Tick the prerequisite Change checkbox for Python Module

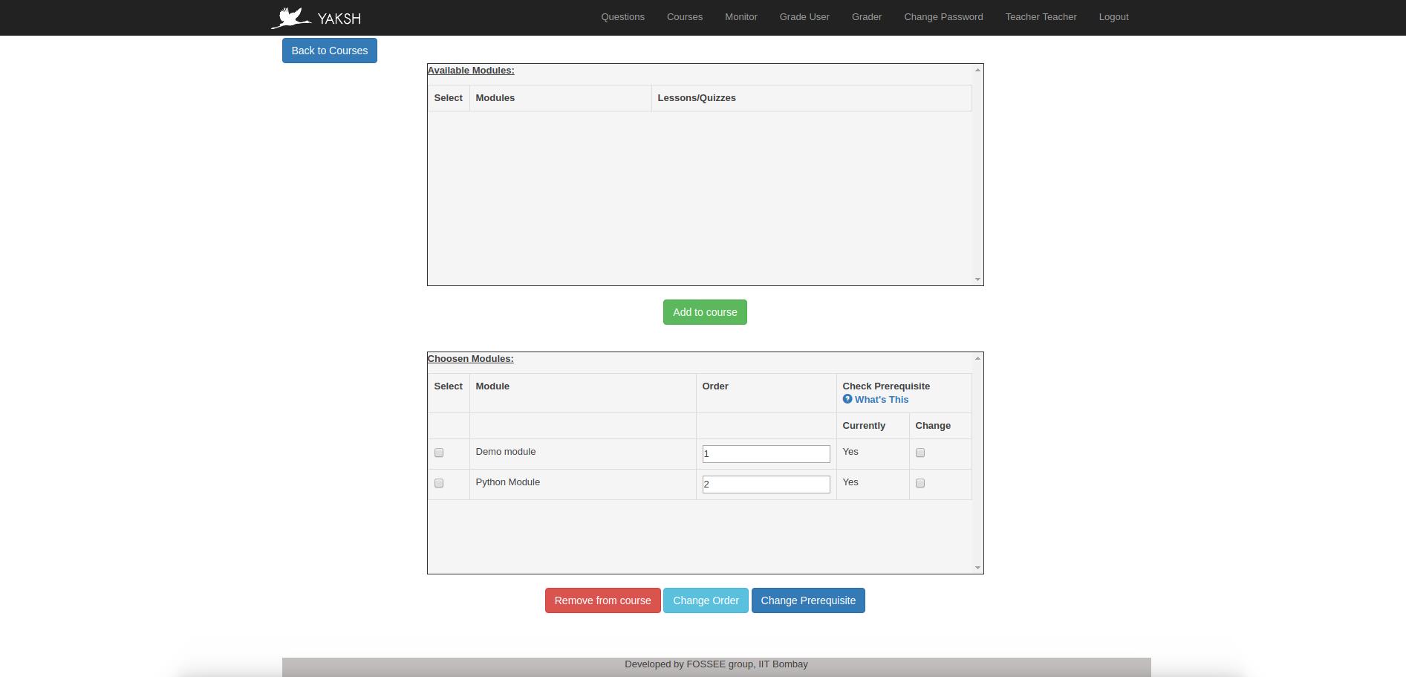coord(920,483)
